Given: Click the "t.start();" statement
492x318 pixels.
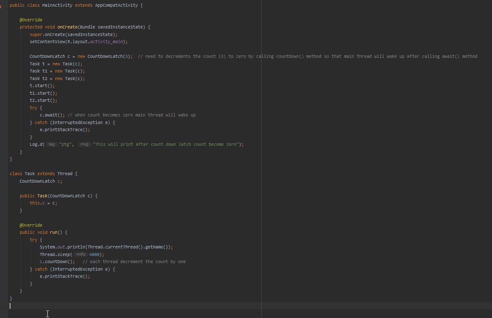Looking at the screenshot, I should [x=42, y=85].
